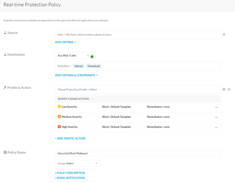235x183 pixels.
Task: Click the info icon beside Threat Protection Profile
Action: click(x=224, y=89)
